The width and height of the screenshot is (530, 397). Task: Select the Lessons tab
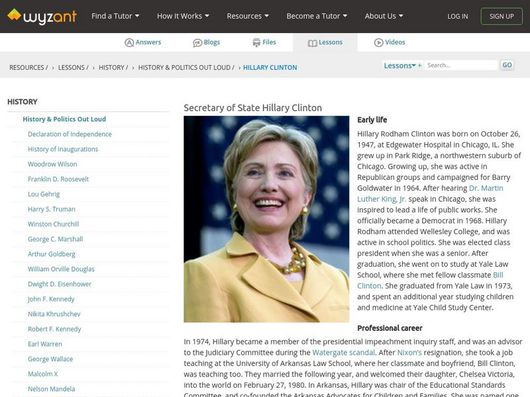[325, 42]
